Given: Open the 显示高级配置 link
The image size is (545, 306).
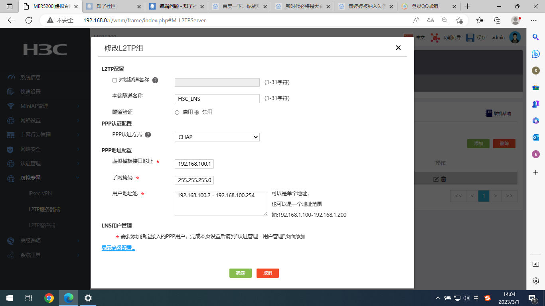Looking at the screenshot, I should click(x=118, y=248).
